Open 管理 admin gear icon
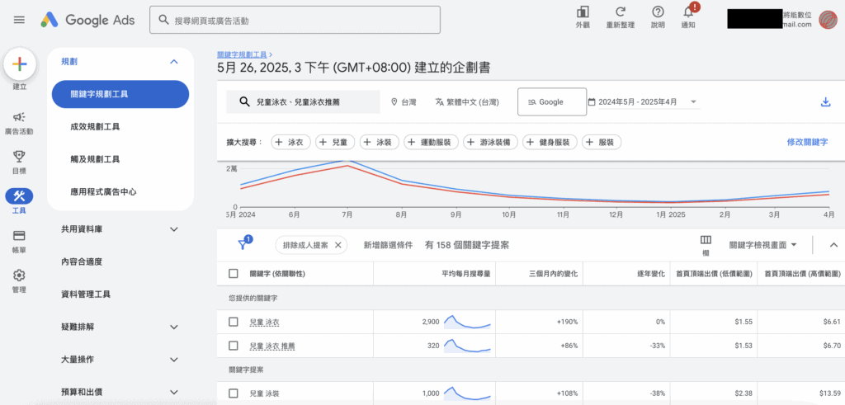 click(20, 275)
